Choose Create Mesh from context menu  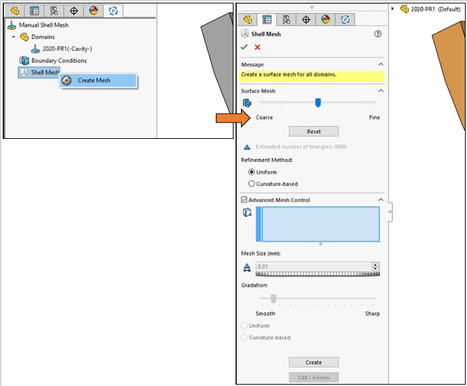(99, 80)
